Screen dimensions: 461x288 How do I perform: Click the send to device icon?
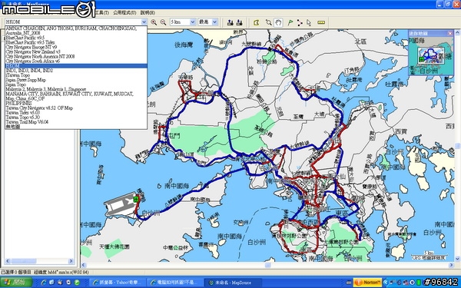point(230,22)
